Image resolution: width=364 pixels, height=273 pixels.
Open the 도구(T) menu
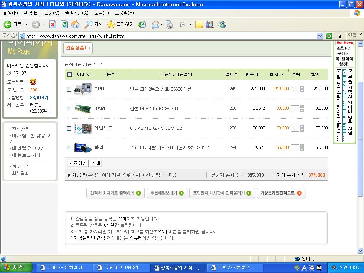click(x=101, y=13)
